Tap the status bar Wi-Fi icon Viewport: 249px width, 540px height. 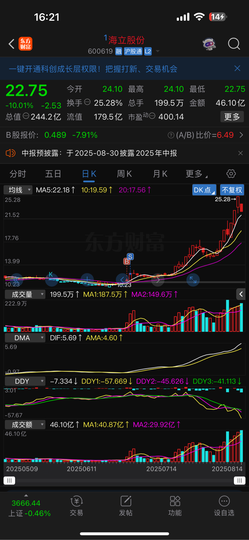tap(199, 17)
